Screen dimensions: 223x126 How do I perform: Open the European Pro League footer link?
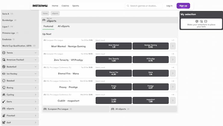click(x=76, y=109)
